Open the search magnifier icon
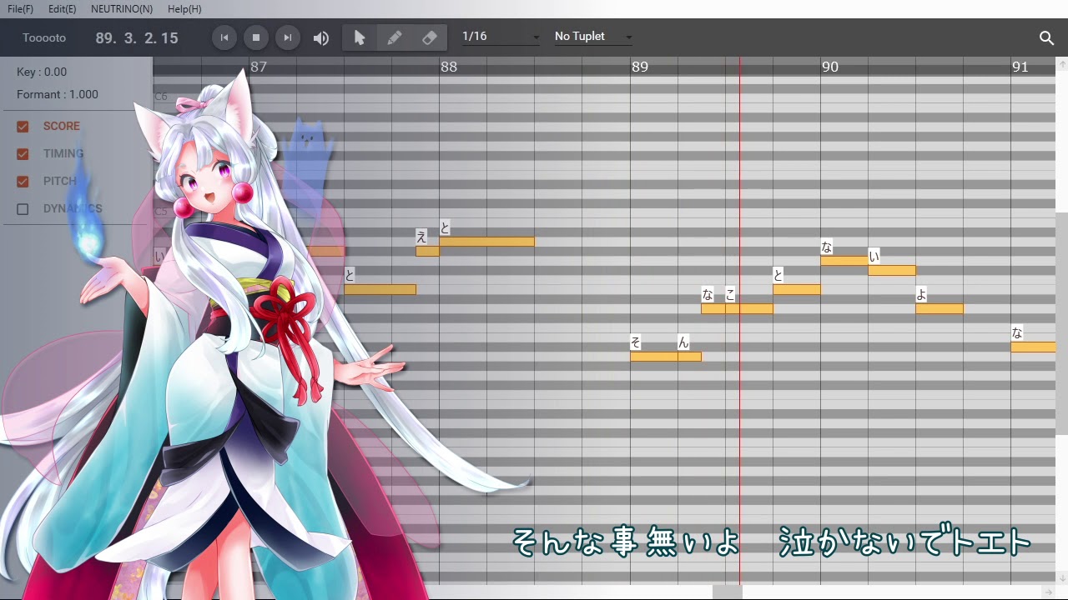The width and height of the screenshot is (1068, 600). tap(1047, 37)
